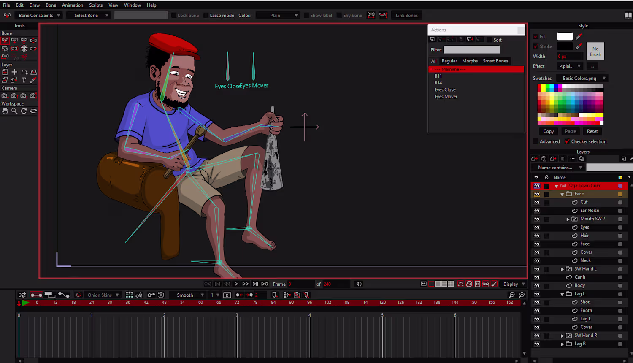Hide the Ear Noise layer
The width and height of the screenshot is (633, 363).
point(537,211)
